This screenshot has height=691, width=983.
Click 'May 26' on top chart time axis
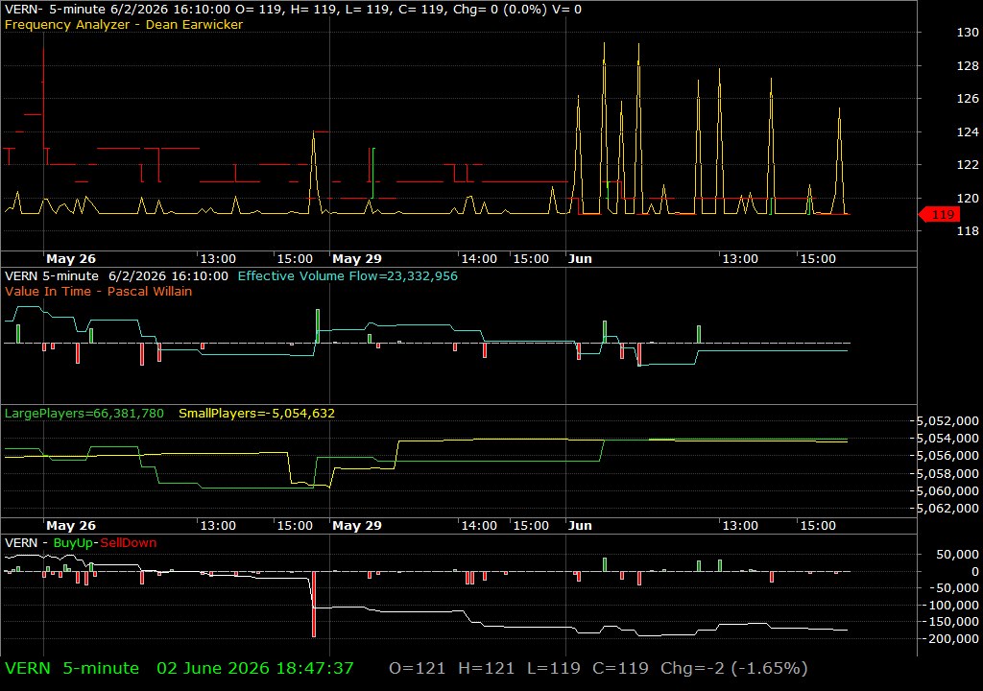[71, 259]
